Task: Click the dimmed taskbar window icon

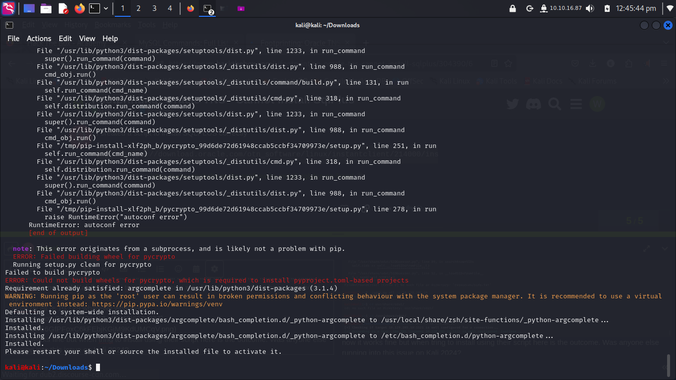Action: [x=224, y=8]
